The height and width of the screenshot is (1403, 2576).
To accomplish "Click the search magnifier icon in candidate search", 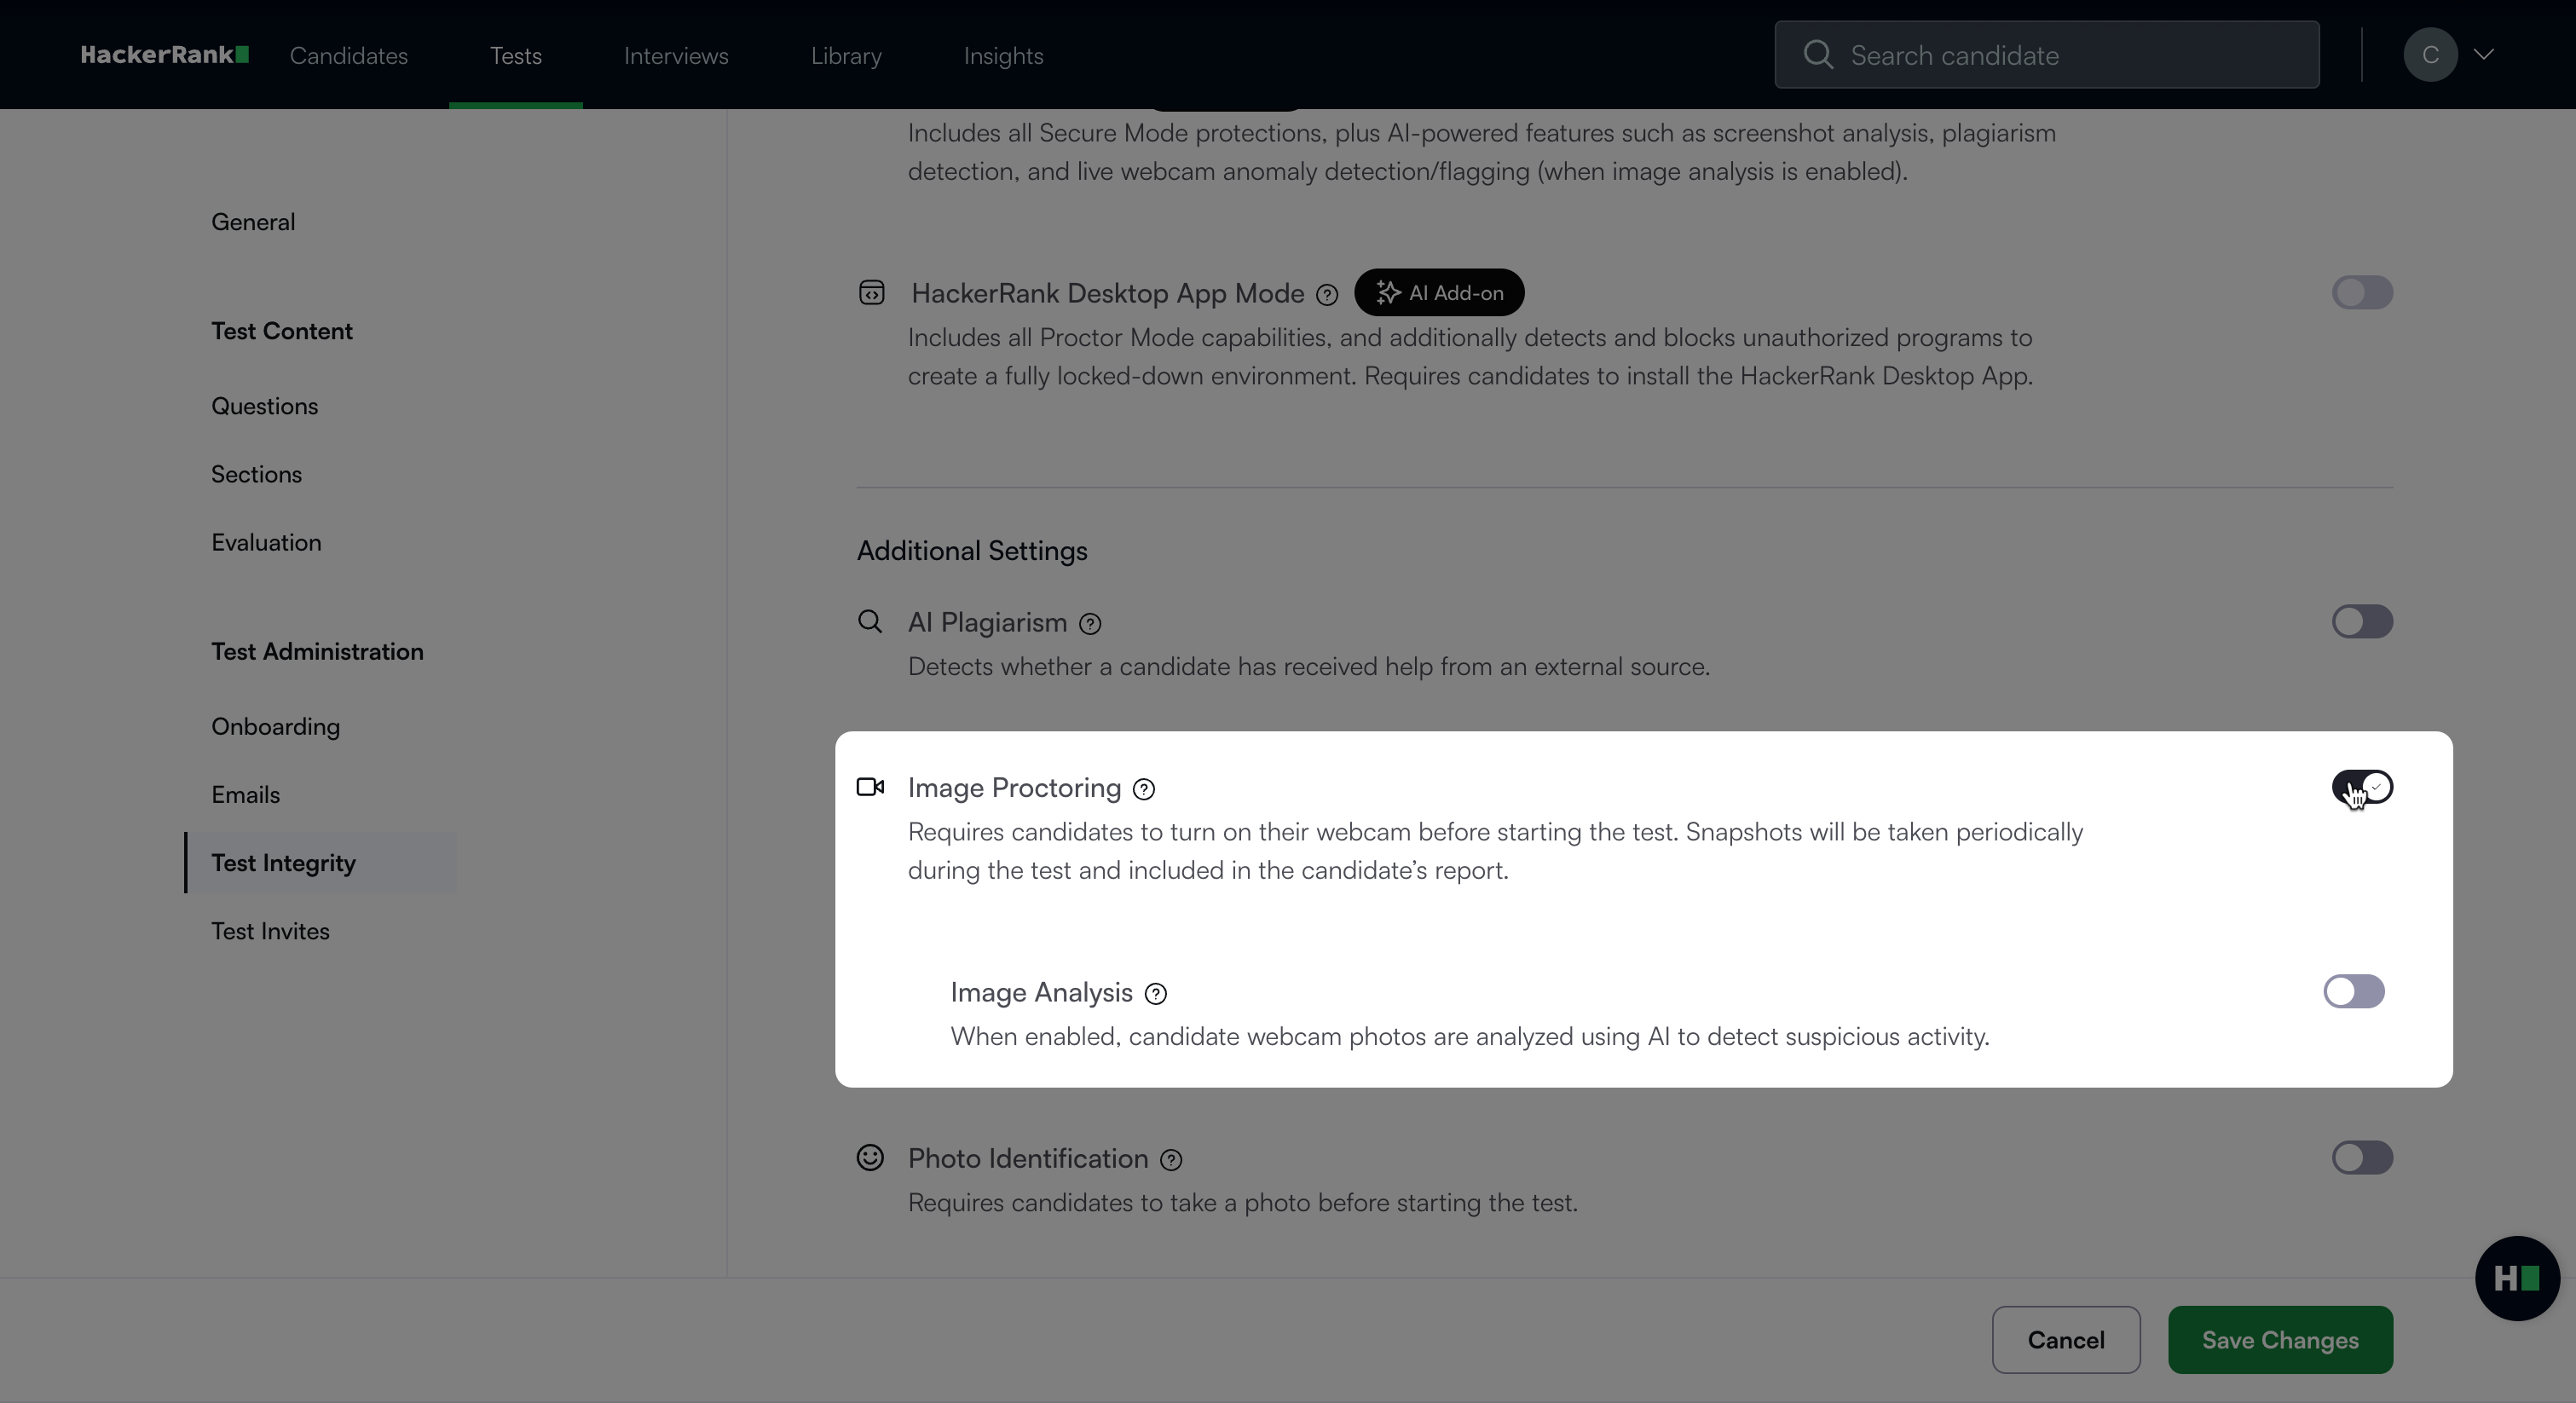I will (1818, 55).
